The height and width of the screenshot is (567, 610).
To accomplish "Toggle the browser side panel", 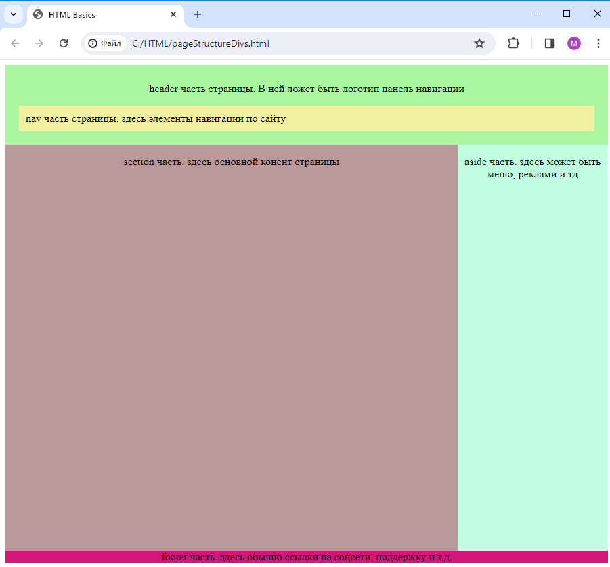I will click(x=549, y=43).
